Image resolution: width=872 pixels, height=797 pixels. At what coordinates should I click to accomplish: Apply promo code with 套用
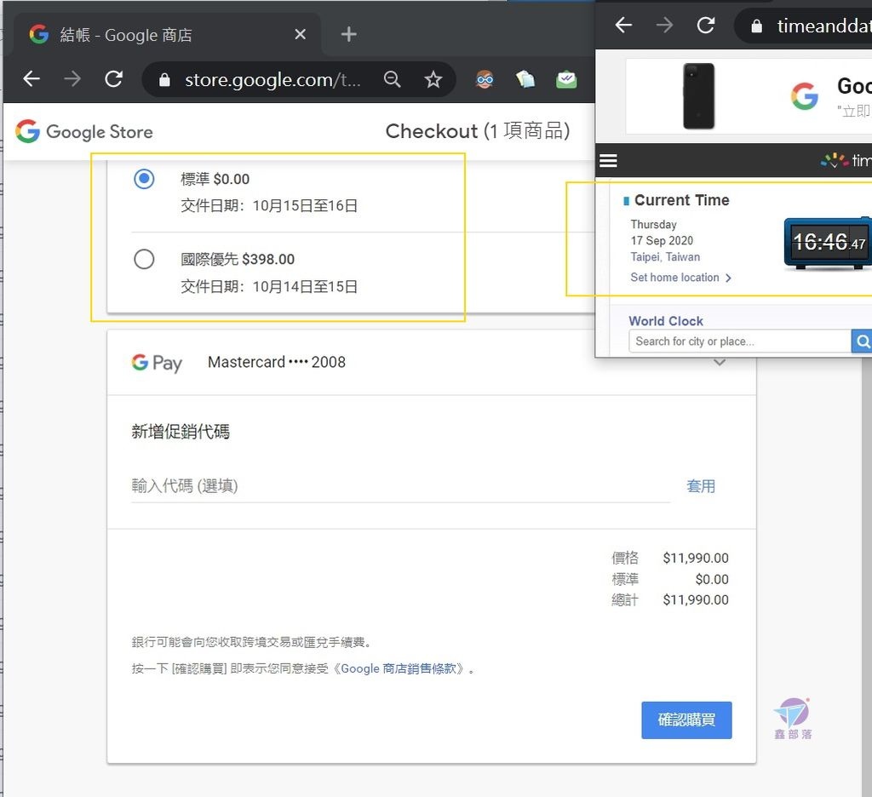[x=701, y=486]
